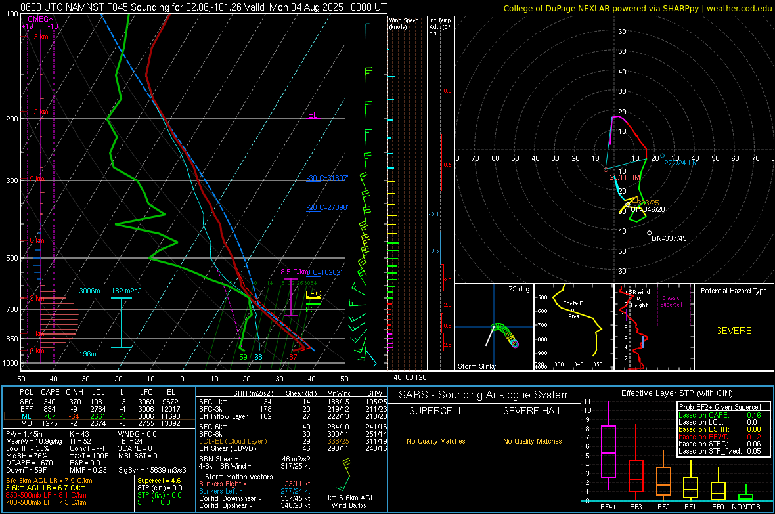Select the highlighted ML parcel row label

click(26, 416)
